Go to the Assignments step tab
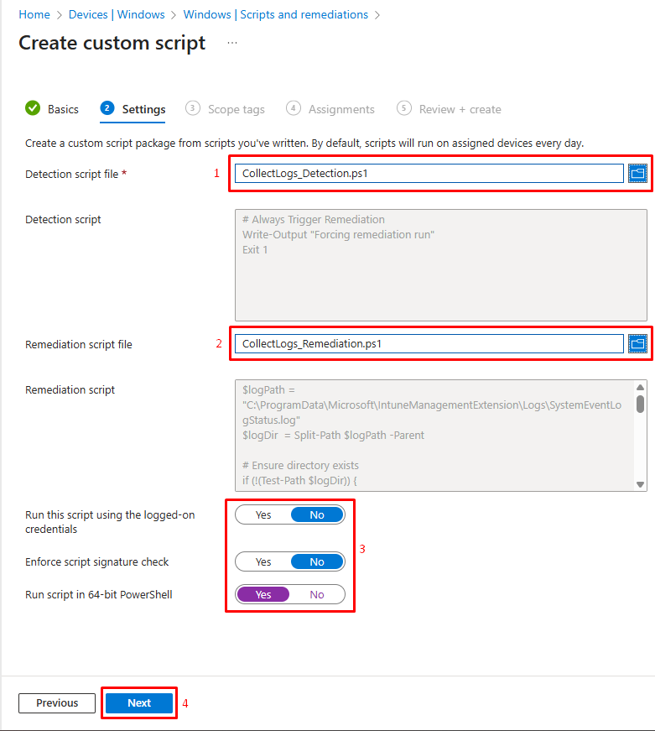This screenshot has height=731, width=655. point(340,109)
